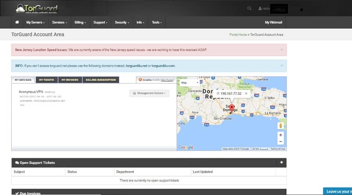
Task: Zoom out on the map
Action: point(280,142)
